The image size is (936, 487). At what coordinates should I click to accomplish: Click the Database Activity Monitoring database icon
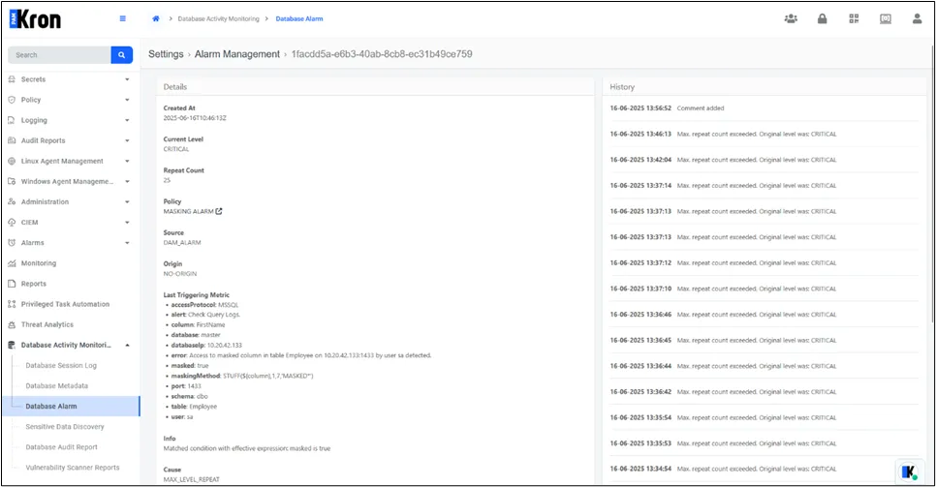tap(12, 345)
